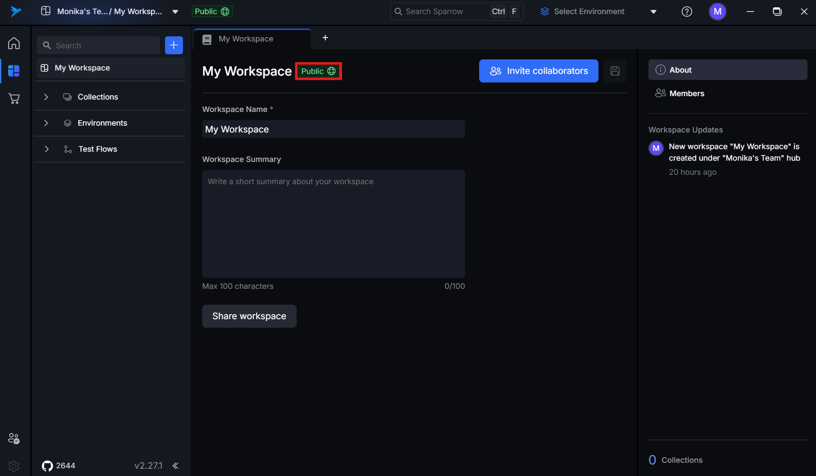
Task: Click the Sparrow bird logo
Action: (x=16, y=12)
